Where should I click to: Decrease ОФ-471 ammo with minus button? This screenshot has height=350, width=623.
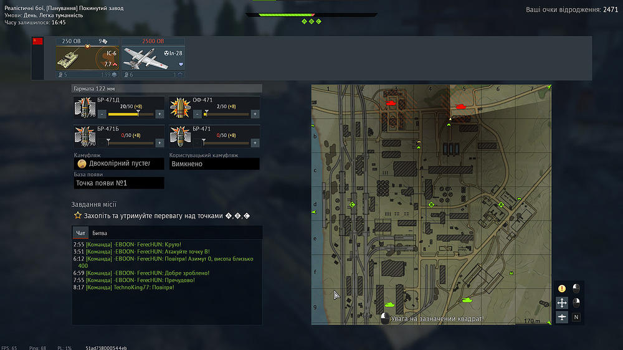click(x=197, y=114)
